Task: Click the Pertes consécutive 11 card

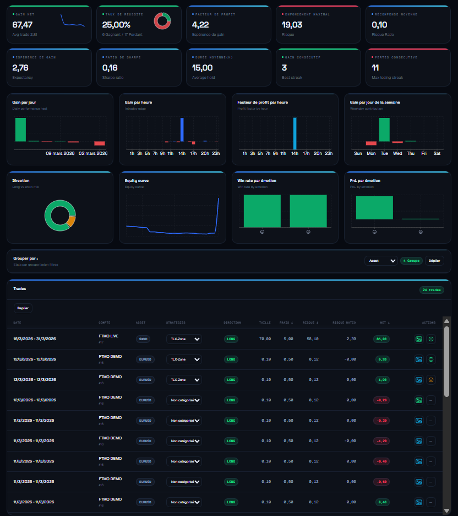Action: [408, 67]
